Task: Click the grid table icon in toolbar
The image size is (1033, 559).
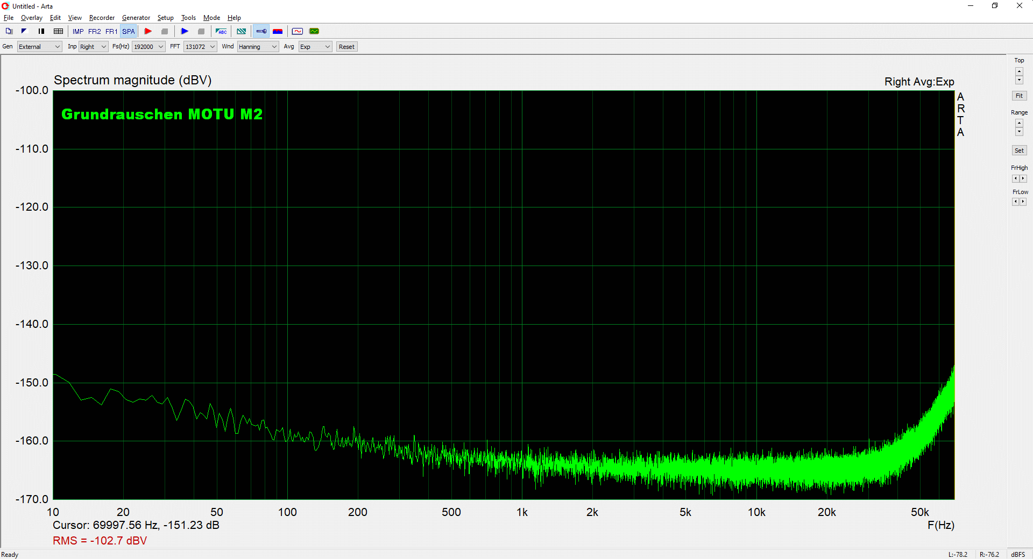Action: [59, 31]
